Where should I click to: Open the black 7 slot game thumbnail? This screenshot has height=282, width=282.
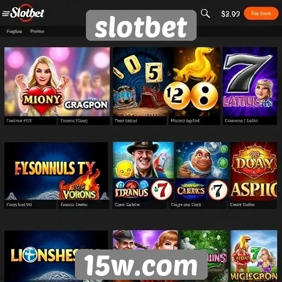pyautogui.click(x=250, y=82)
